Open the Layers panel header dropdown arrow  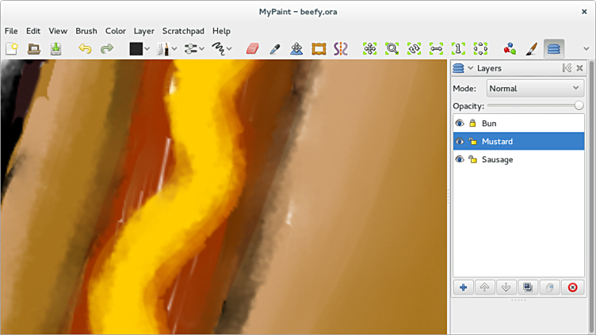click(x=471, y=69)
